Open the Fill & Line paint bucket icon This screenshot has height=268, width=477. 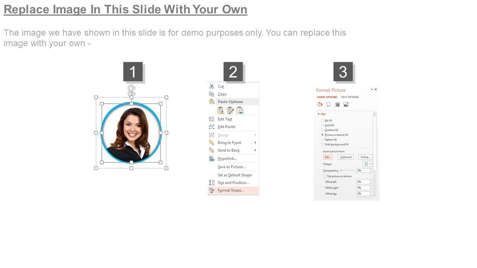[320, 105]
